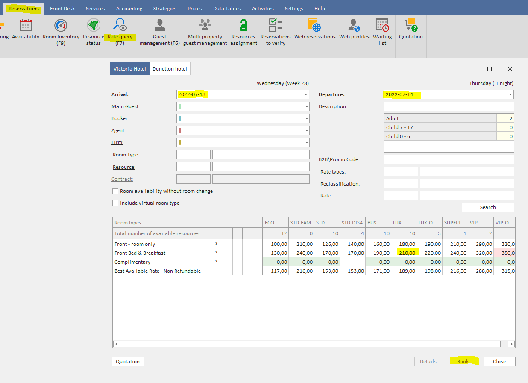Viewport: 528px width, 383px height.
Task: Open the Front Desk ribbon tab
Action: pyautogui.click(x=62, y=9)
